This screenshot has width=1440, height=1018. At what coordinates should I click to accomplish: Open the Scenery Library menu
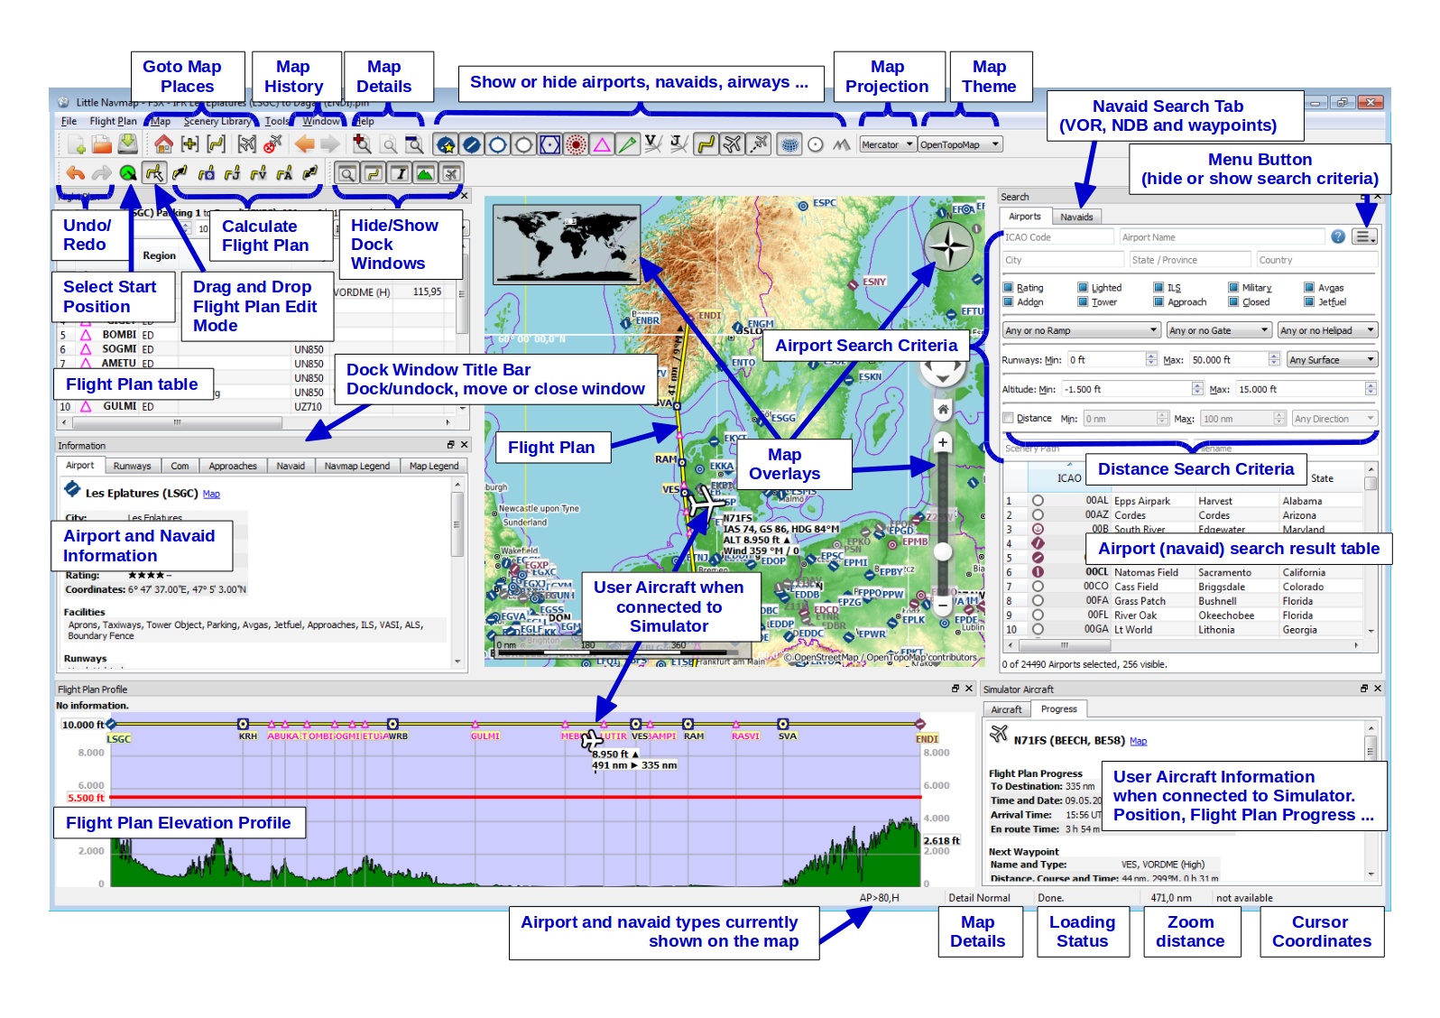217,121
